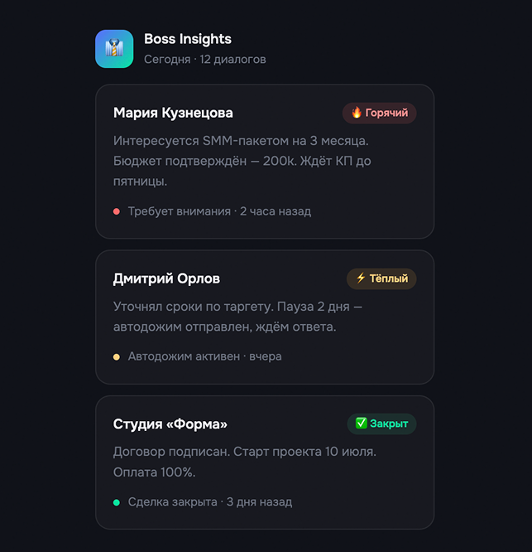Click Требует внимания · 2 часа назад status
Image resolution: width=532 pixels, height=552 pixels.
pyautogui.click(x=219, y=211)
